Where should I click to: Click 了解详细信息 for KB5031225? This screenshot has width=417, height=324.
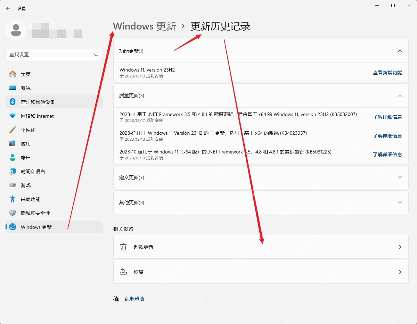click(x=387, y=155)
